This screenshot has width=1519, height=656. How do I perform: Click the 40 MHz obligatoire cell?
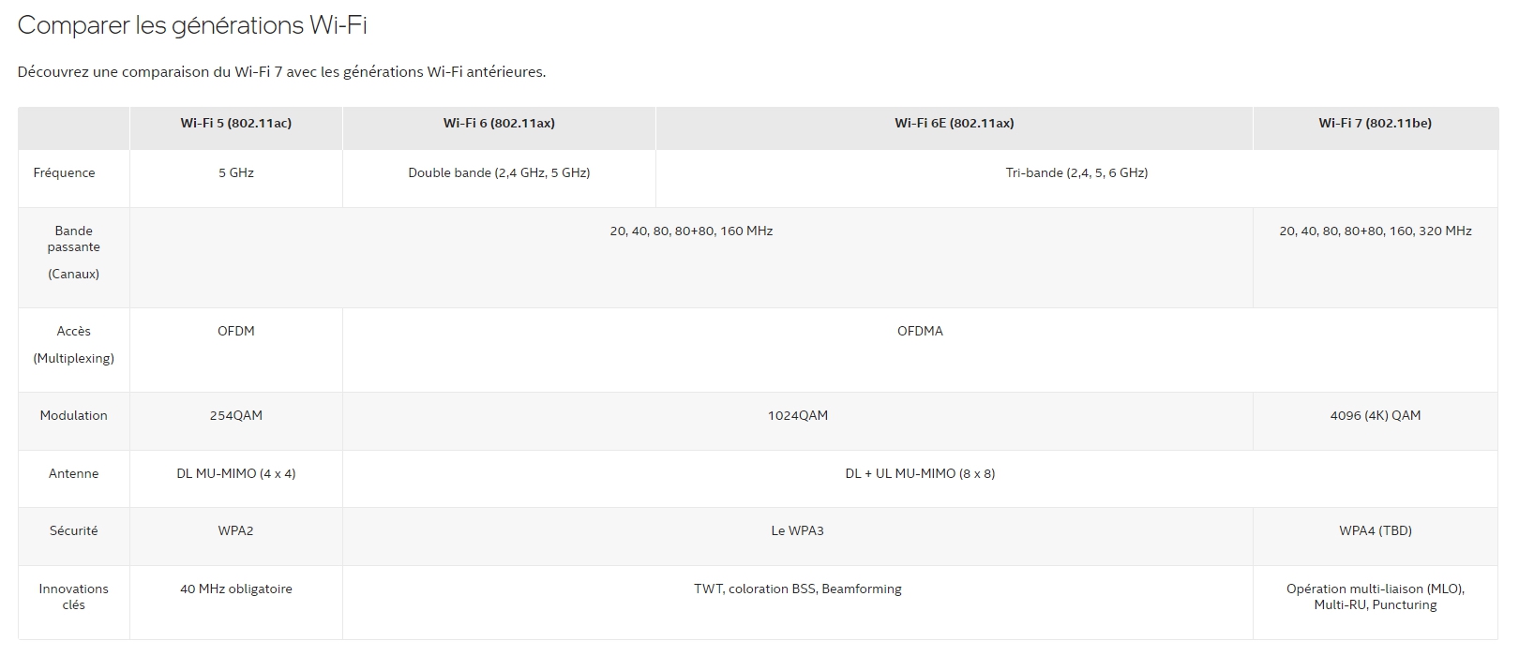[235, 589]
